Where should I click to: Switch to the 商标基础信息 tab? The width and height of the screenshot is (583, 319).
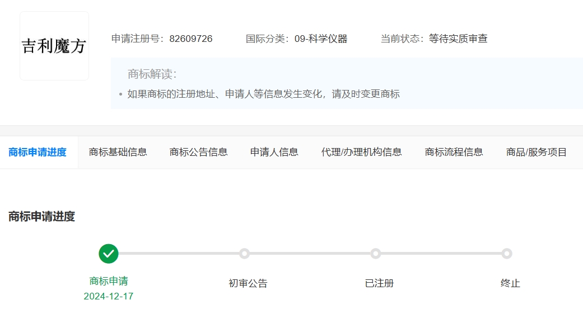pyautogui.click(x=118, y=152)
